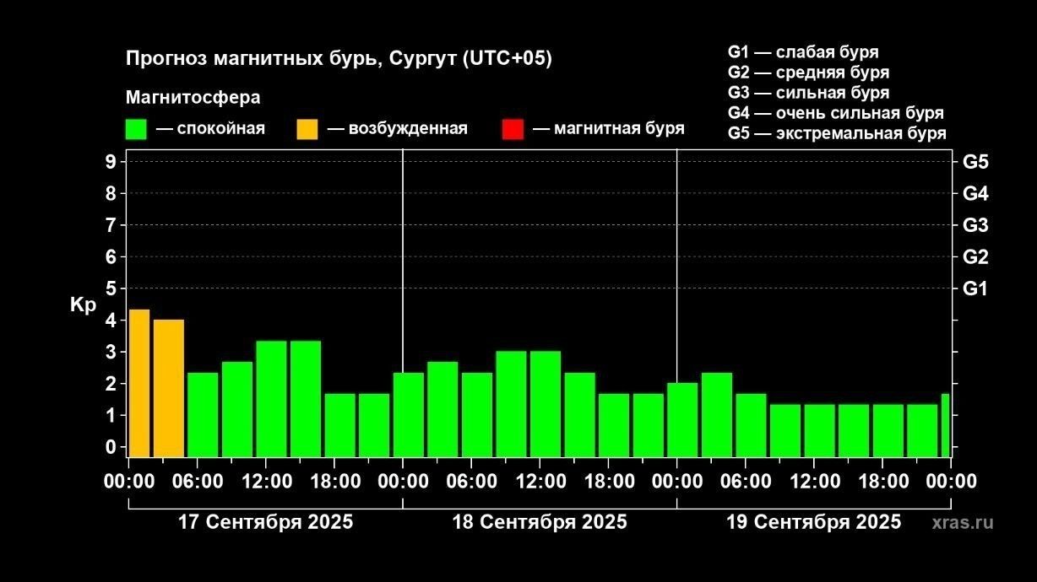Image resolution: width=1037 pixels, height=582 pixels.
Task: Click the chart title 'Прогноз магнитных бурь, Сургут'
Action: pos(338,58)
